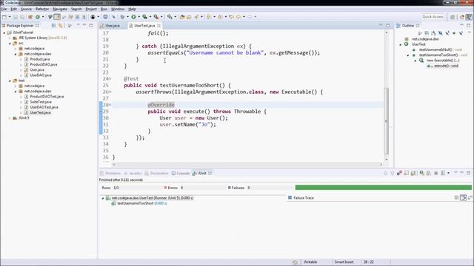Click Next Failed Test arrow in JUnit
Viewport: 474px width, 266px height.
click(x=385, y=173)
